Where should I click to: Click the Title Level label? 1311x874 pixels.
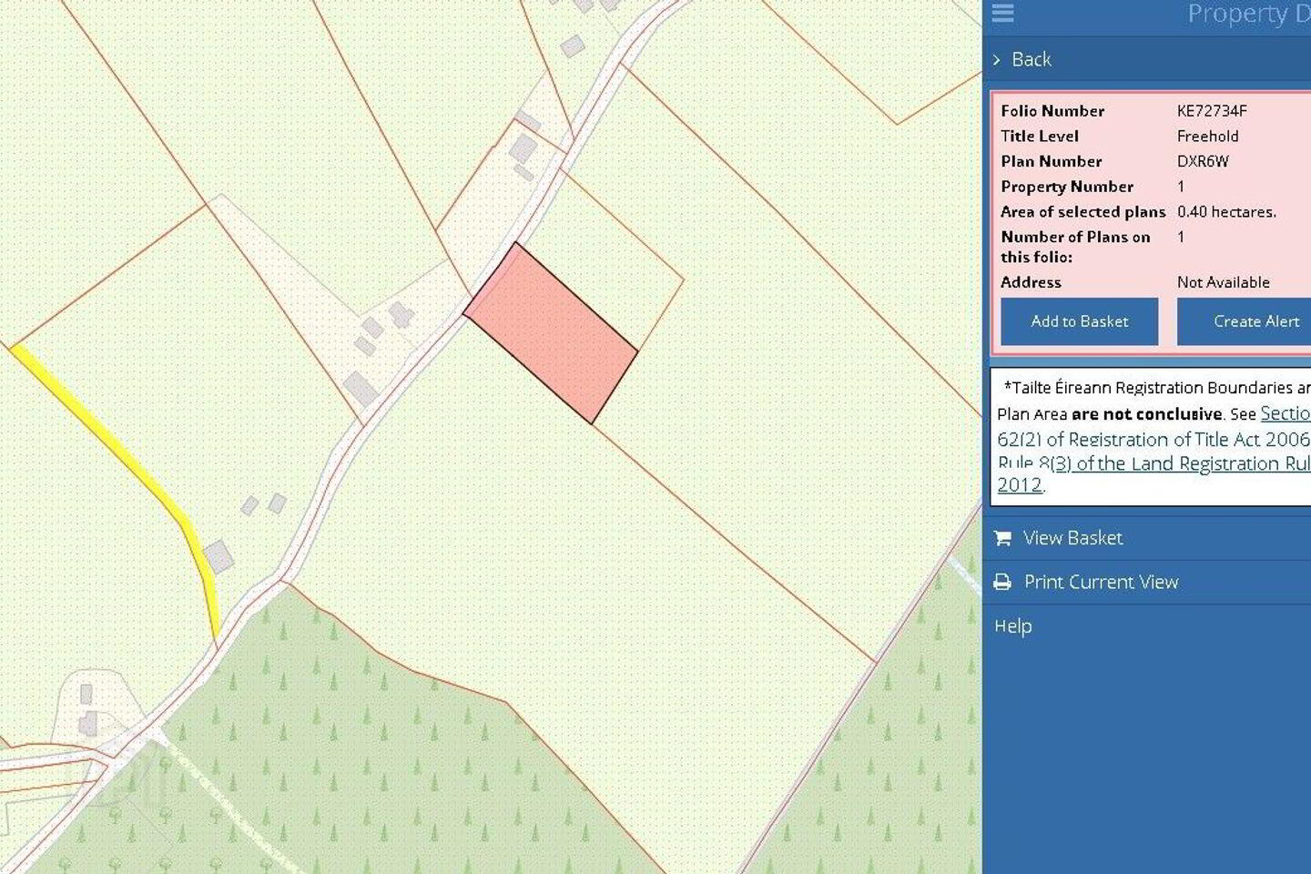click(1040, 137)
